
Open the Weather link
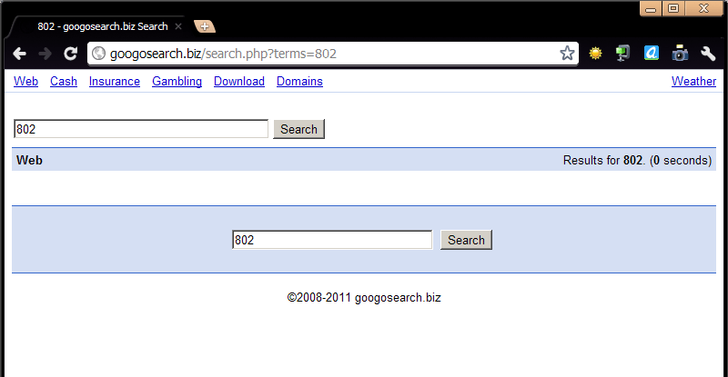click(x=693, y=81)
